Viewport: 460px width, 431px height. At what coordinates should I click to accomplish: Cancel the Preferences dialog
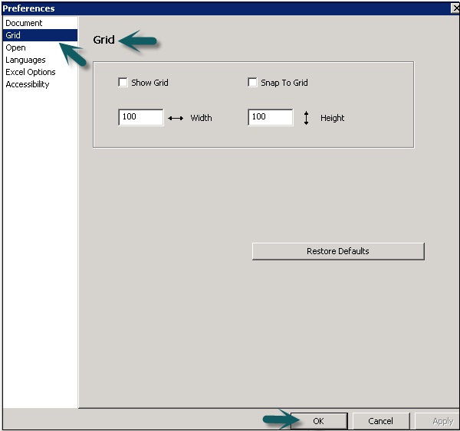[x=380, y=421]
